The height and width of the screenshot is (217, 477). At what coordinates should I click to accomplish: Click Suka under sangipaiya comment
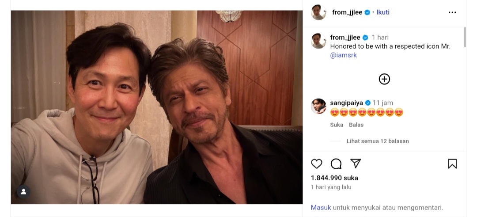[x=337, y=125]
